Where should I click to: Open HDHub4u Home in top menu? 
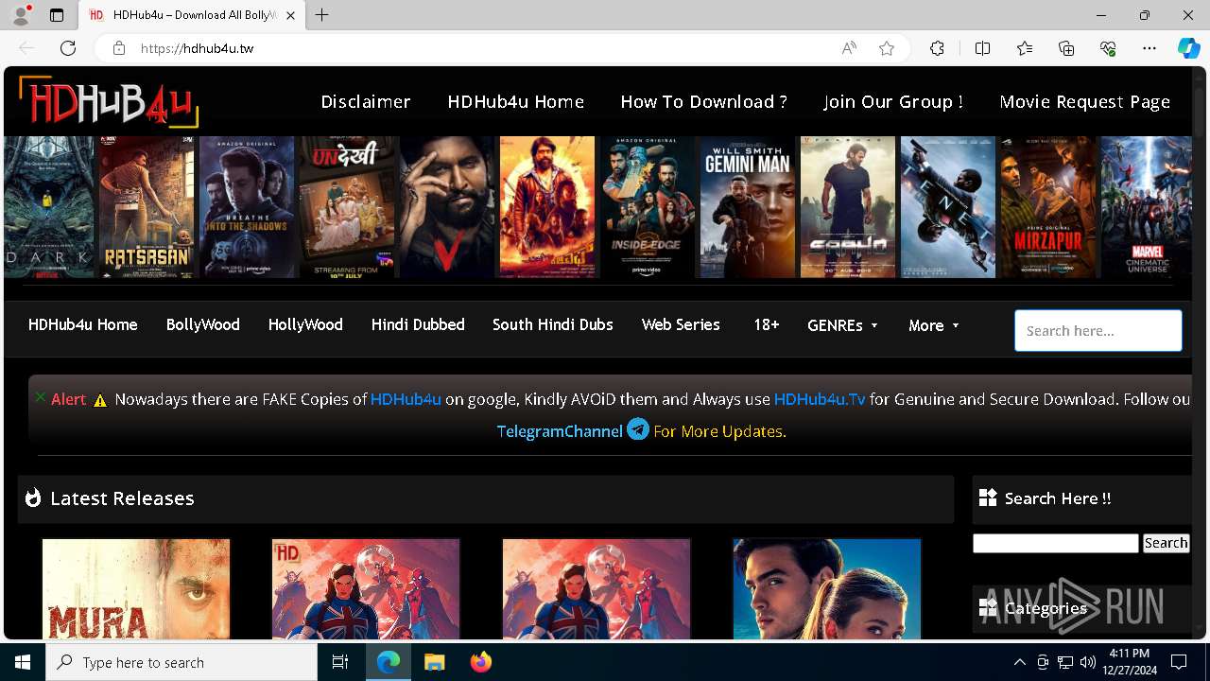[516, 101]
